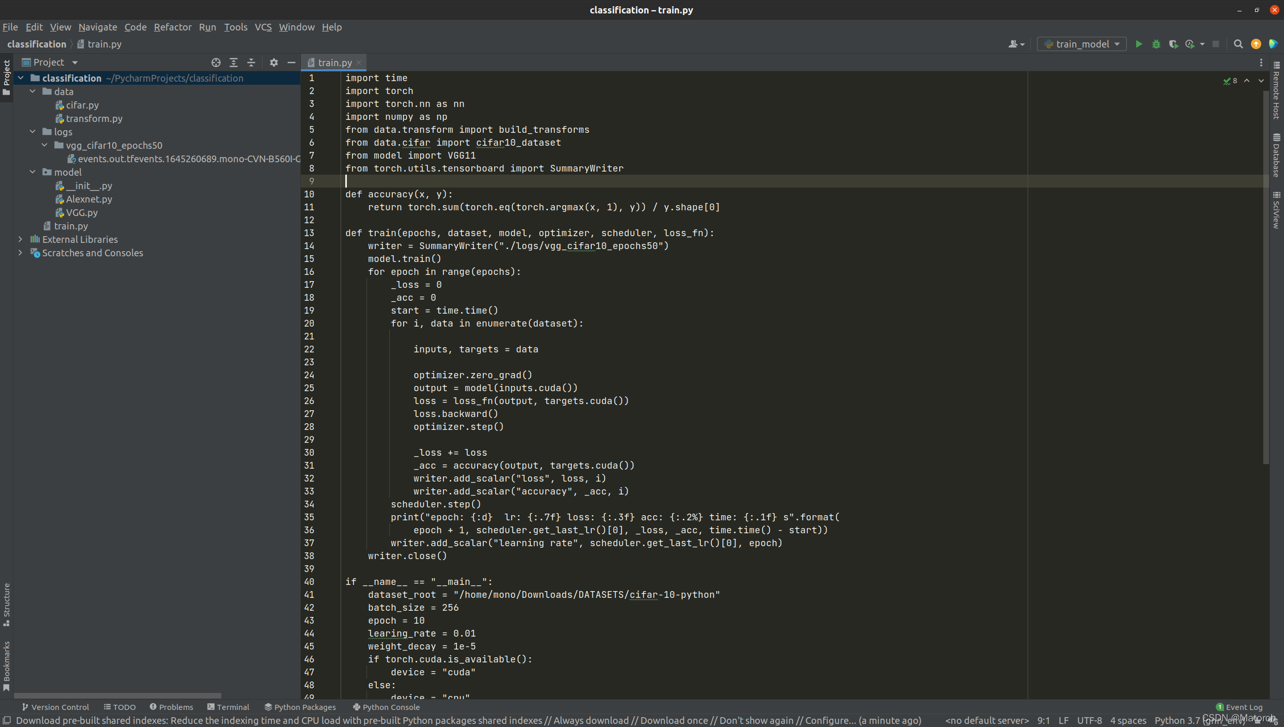The height and width of the screenshot is (727, 1284).
Task: Collapse the data folder
Action: tap(33, 91)
